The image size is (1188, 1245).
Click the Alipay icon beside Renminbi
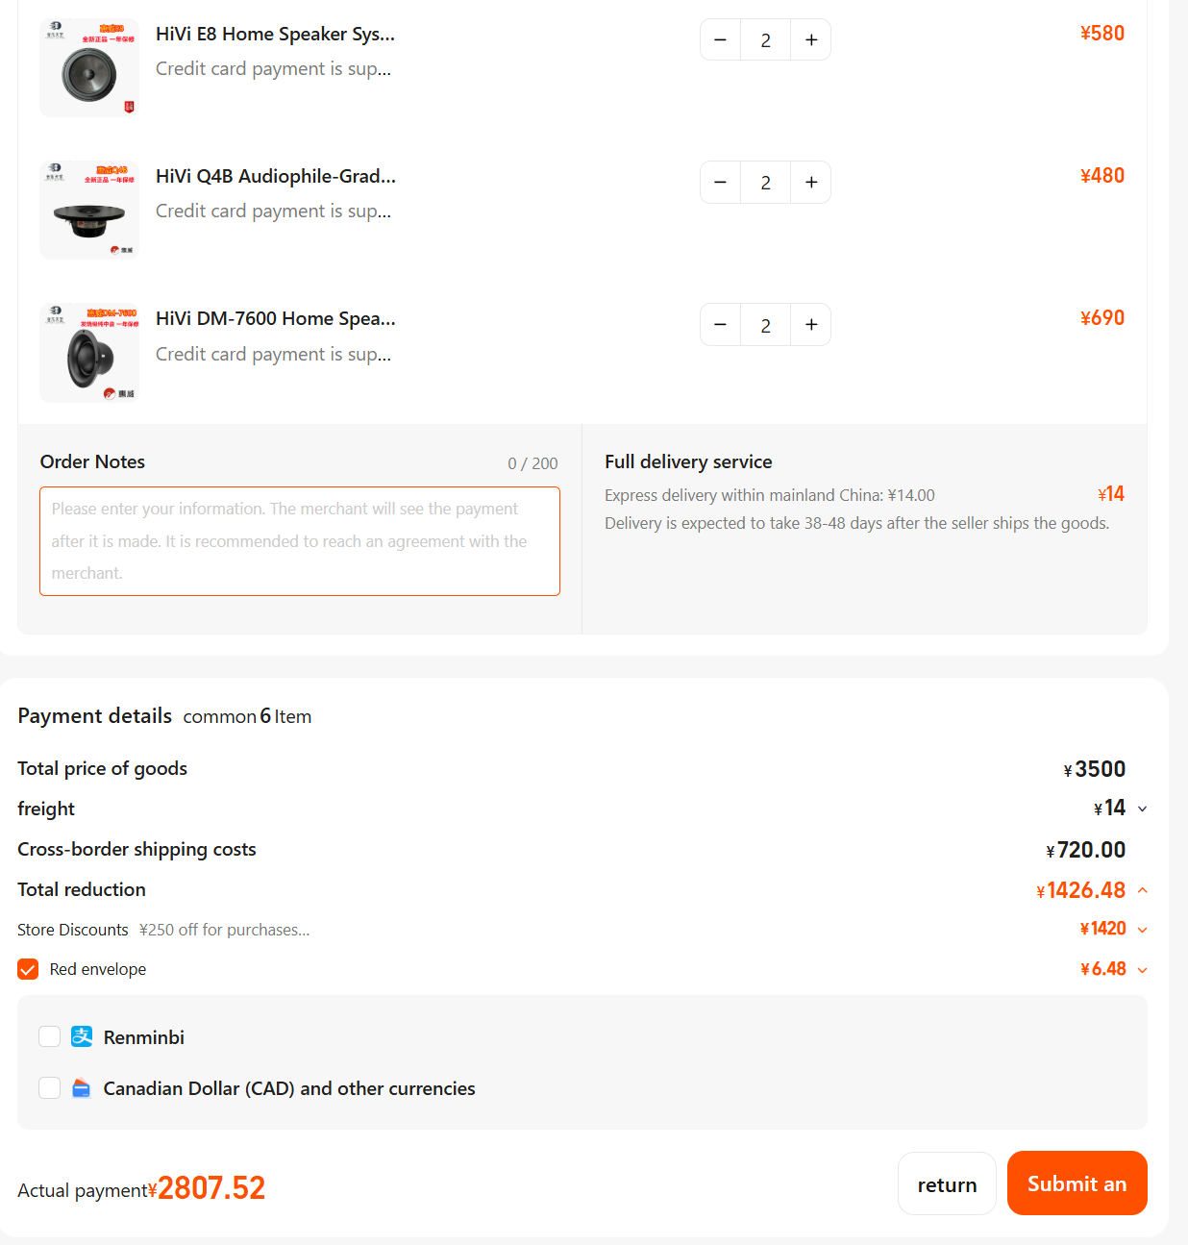pyautogui.click(x=82, y=1036)
